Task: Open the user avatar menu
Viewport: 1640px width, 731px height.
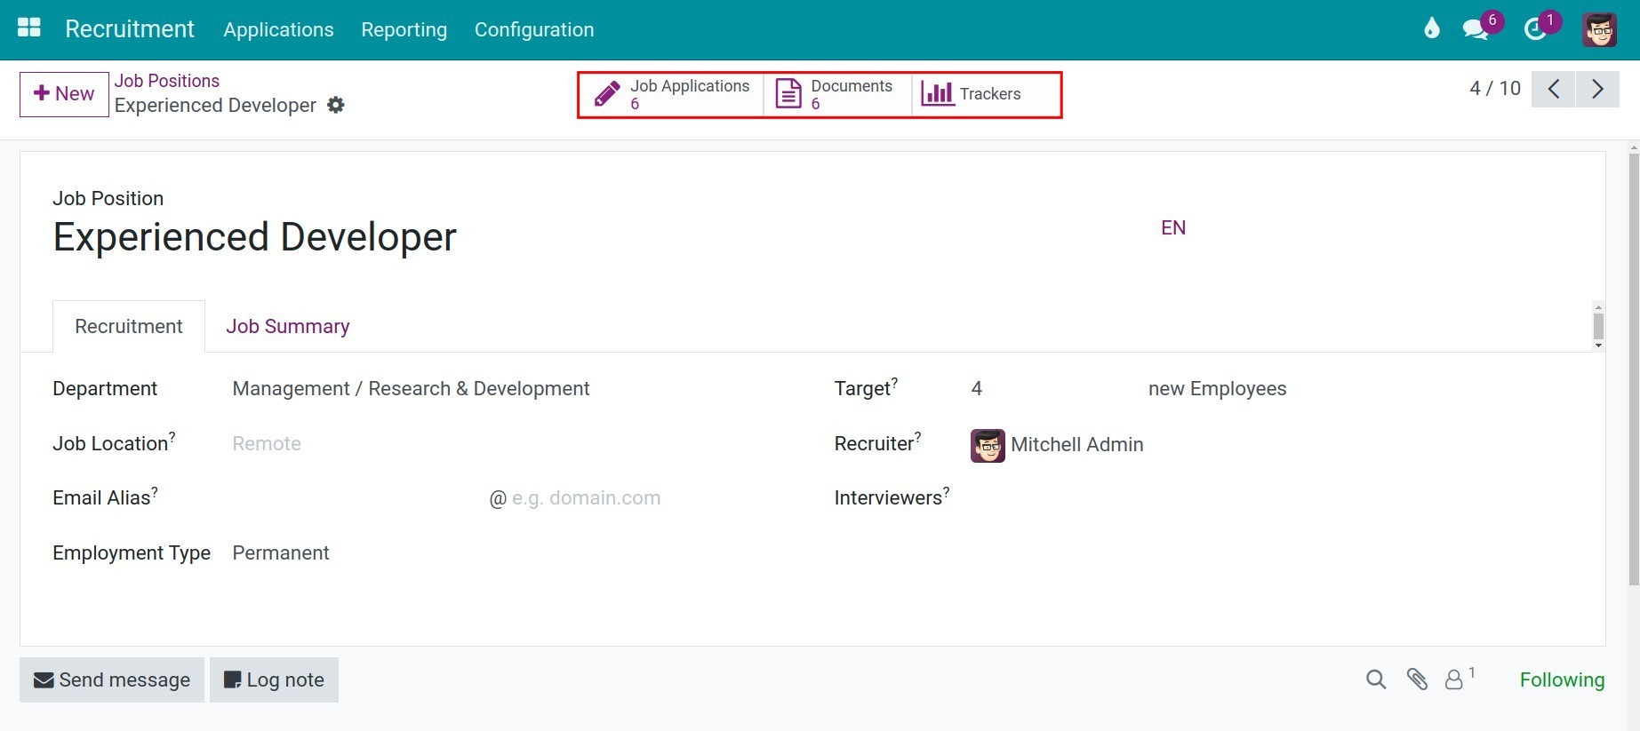Action: (x=1599, y=29)
